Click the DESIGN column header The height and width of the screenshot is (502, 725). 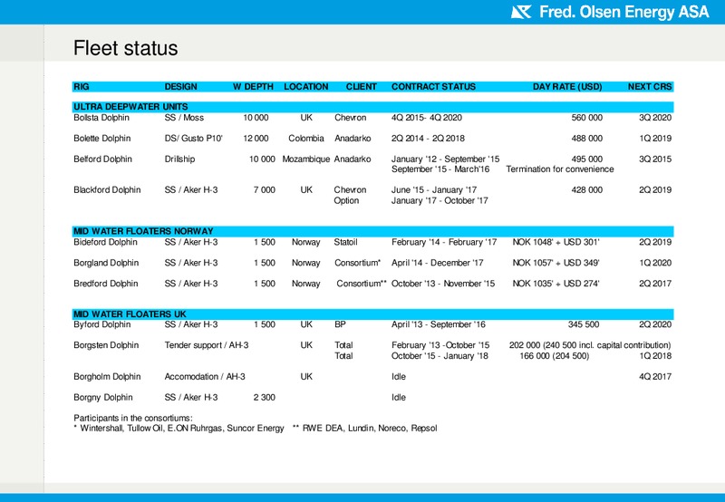pos(180,86)
